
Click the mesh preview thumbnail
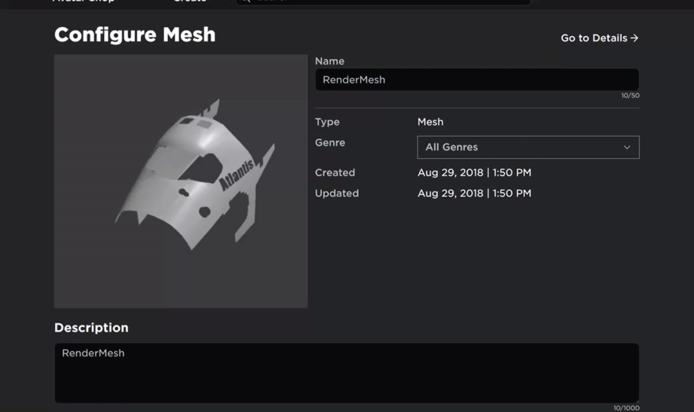[180, 181]
